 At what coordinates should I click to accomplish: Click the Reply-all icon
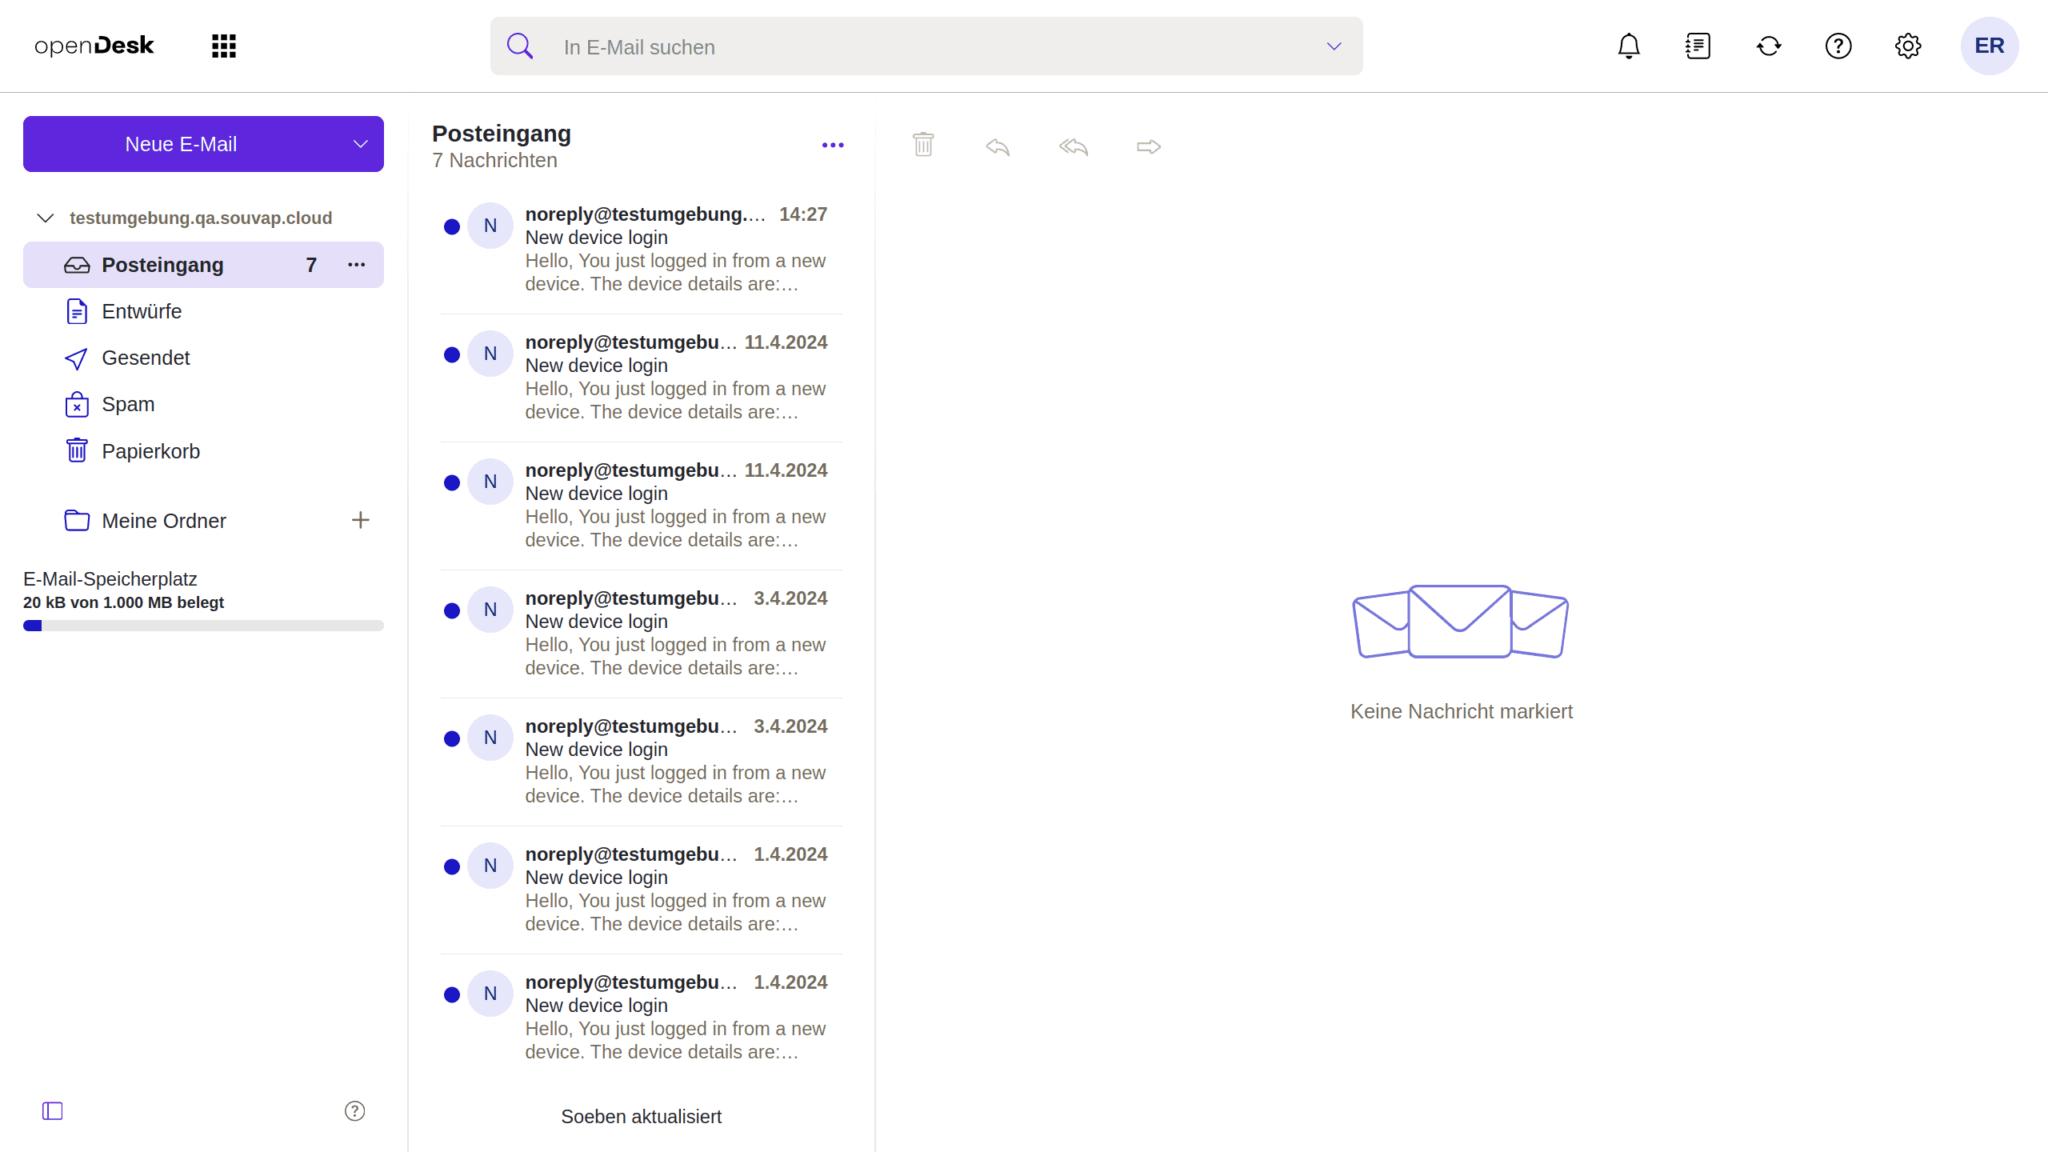(1073, 146)
